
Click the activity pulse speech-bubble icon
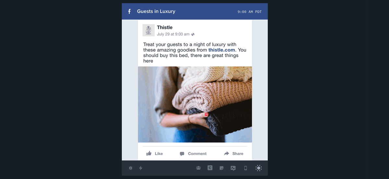click(x=233, y=168)
